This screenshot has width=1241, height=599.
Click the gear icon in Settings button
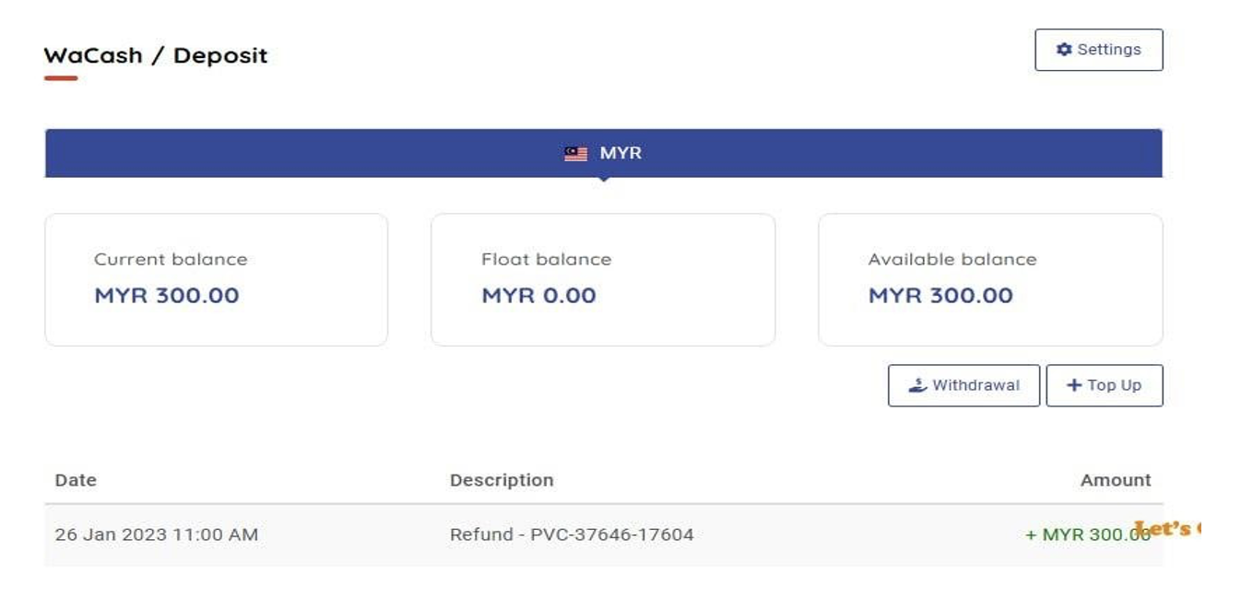(1064, 50)
